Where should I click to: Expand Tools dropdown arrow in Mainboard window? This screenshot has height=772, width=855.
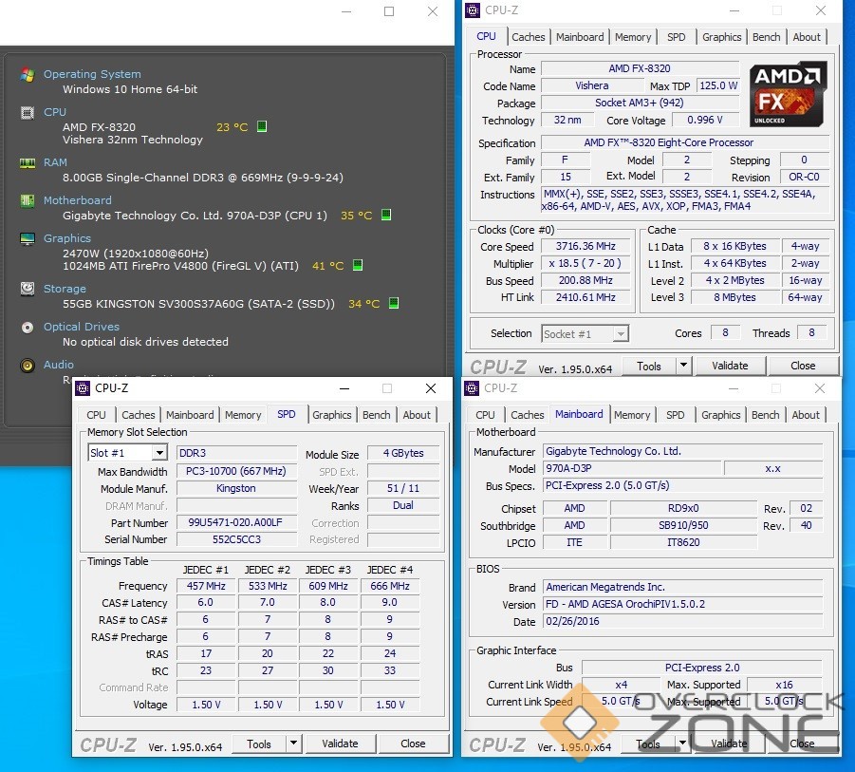point(682,744)
